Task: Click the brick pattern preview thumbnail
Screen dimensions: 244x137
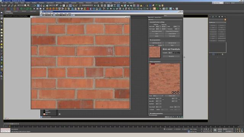Action: click(164, 79)
